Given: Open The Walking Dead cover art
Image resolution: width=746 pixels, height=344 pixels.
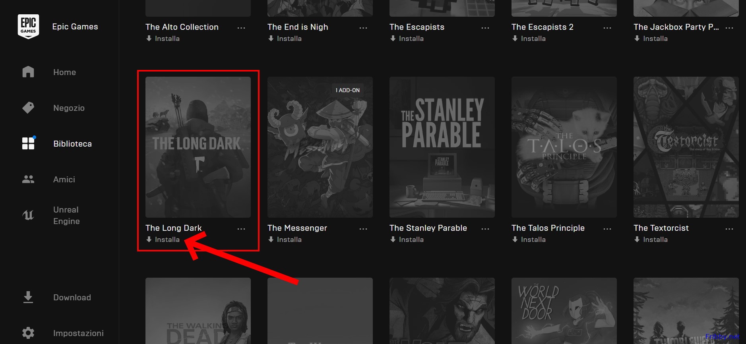Looking at the screenshot, I should tap(198, 311).
